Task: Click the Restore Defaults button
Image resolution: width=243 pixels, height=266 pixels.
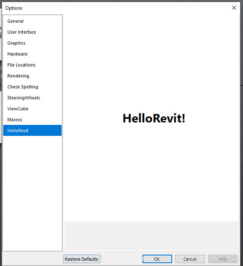Action: pyautogui.click(x=82, y=259)
